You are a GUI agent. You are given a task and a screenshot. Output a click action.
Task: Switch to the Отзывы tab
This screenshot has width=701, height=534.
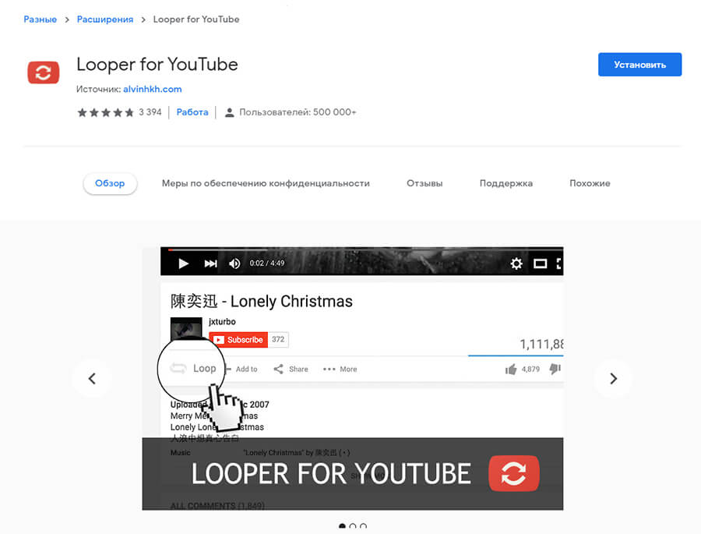(424, 183)
